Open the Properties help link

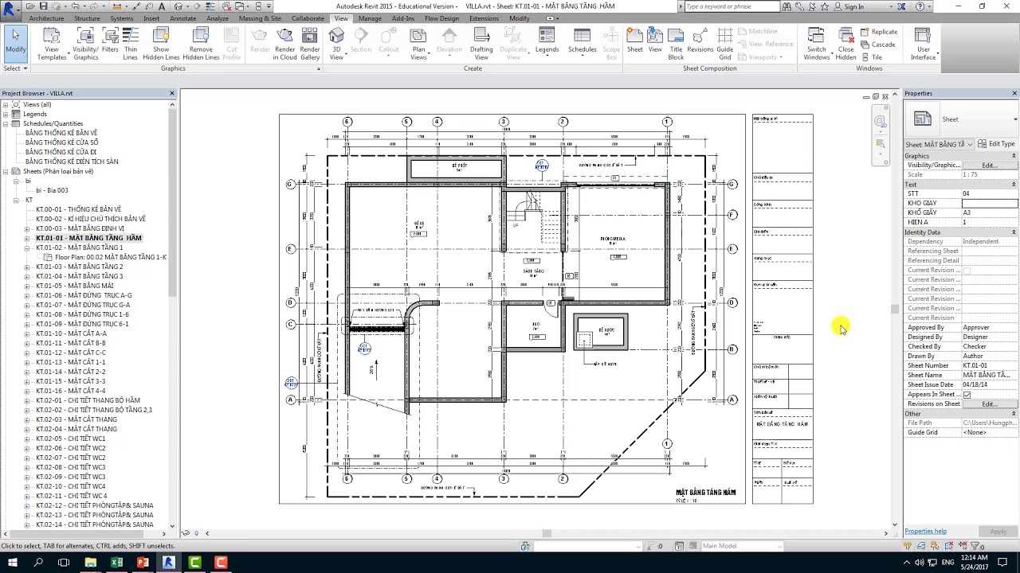pos(925,532)
